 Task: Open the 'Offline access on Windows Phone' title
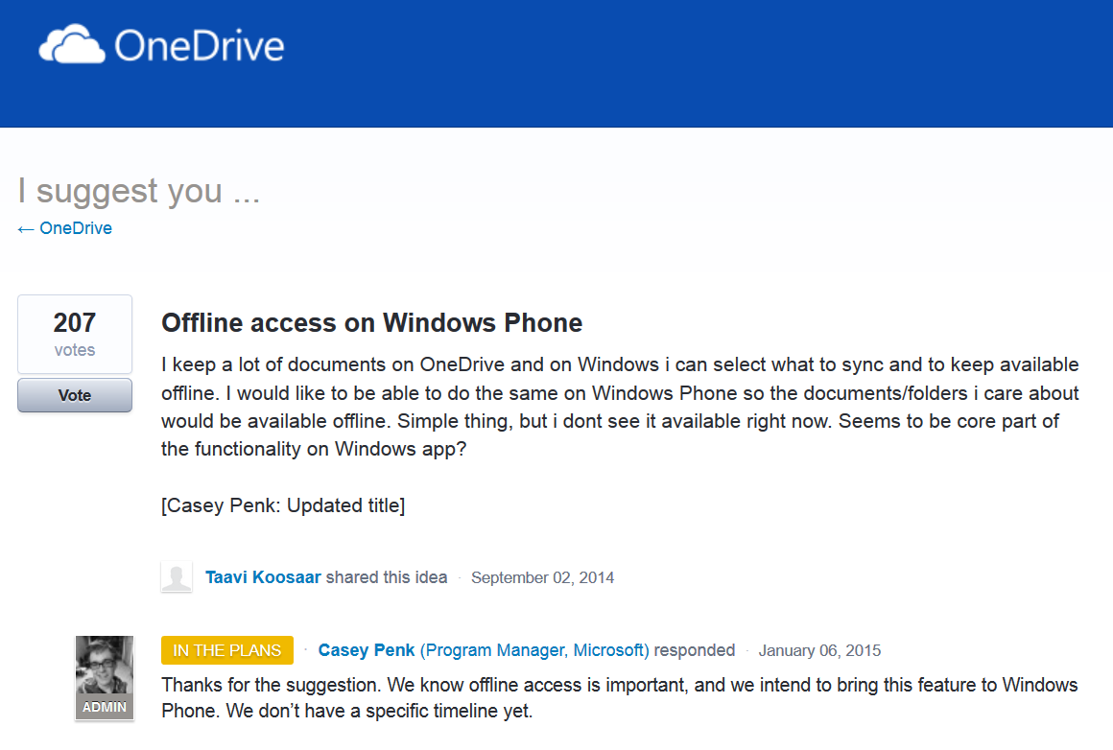tap(372, 323)
